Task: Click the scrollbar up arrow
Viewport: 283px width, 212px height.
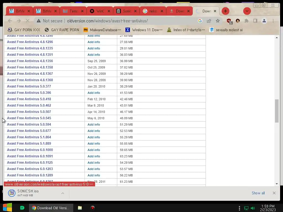Action: click(x=277, y=38)
